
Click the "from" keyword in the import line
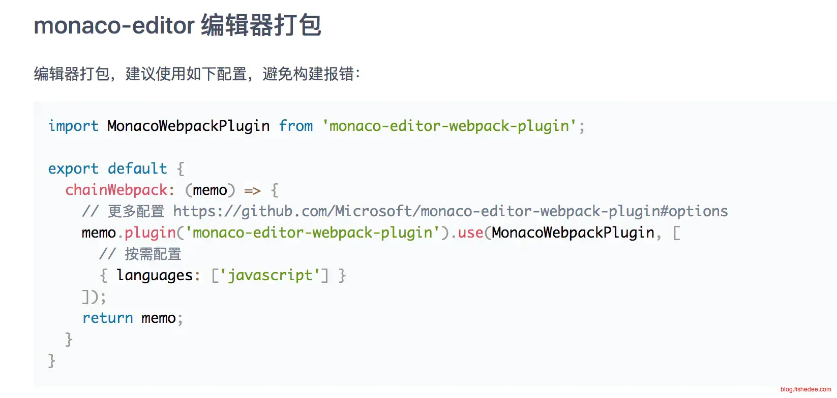(296, 126)
